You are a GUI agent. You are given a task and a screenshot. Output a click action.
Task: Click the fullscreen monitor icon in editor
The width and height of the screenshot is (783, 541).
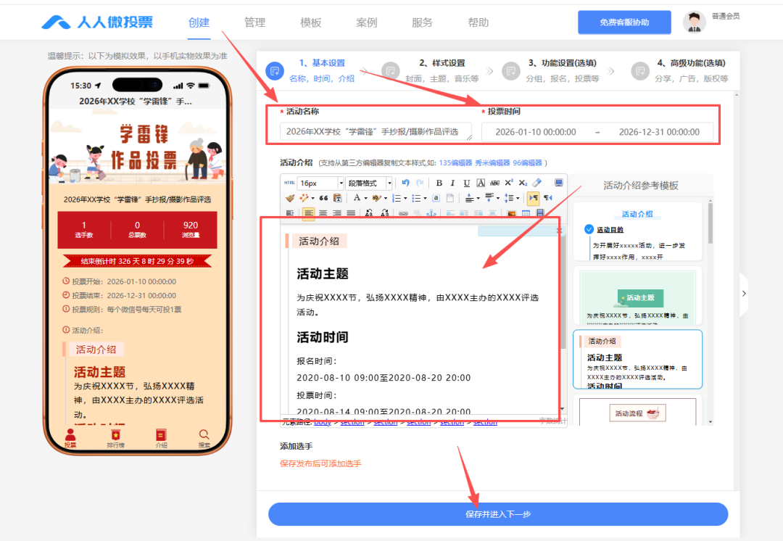point(558,183)
